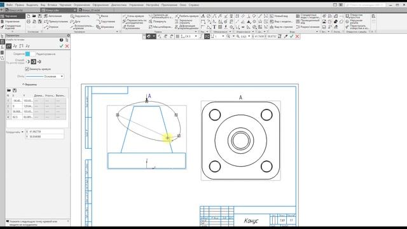Load vertices from file folder icon
The image size is (407, 229).
point(9,90)
